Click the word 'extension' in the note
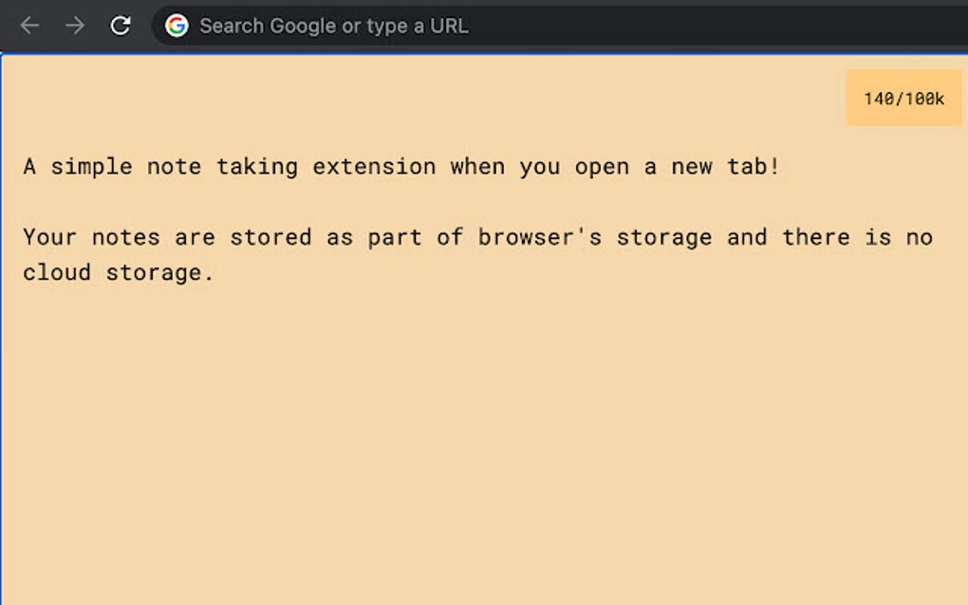The height and width of the screenshot is (605, 968). [x=374, y=167]
